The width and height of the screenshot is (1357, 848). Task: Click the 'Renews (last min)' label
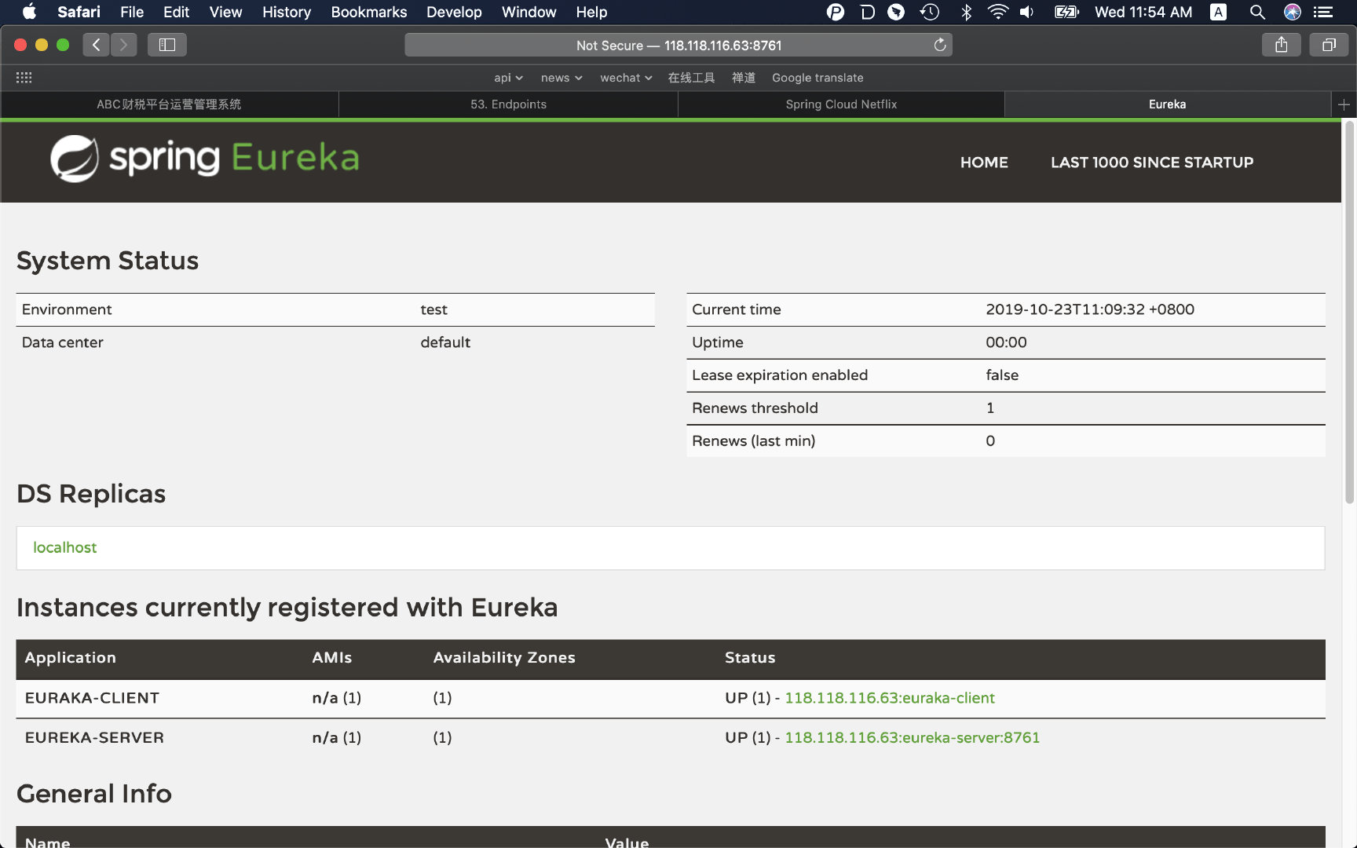pyautogui.click(x=753, y=441)
